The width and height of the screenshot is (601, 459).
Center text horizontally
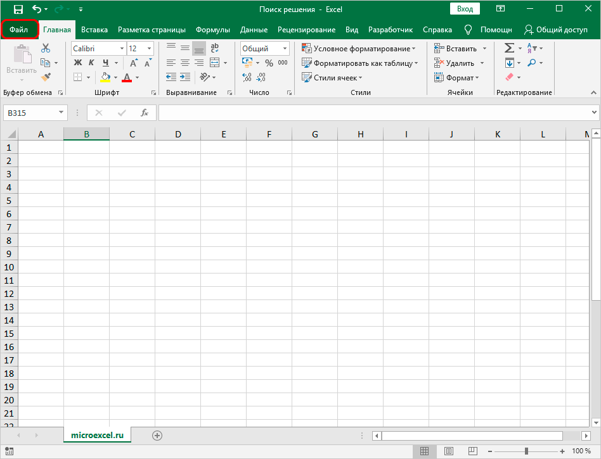point(184,63)
